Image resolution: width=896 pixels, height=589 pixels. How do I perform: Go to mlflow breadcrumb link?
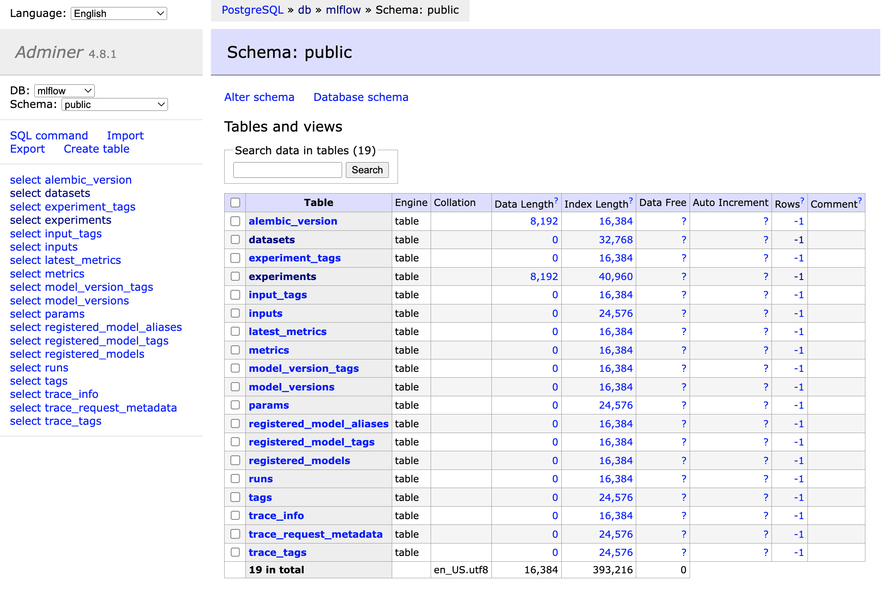[x=343, y=10]
